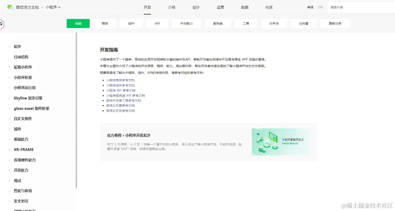
Task: Open the 配置小程序 sidebar entry
Action: [x=23, y=67]
